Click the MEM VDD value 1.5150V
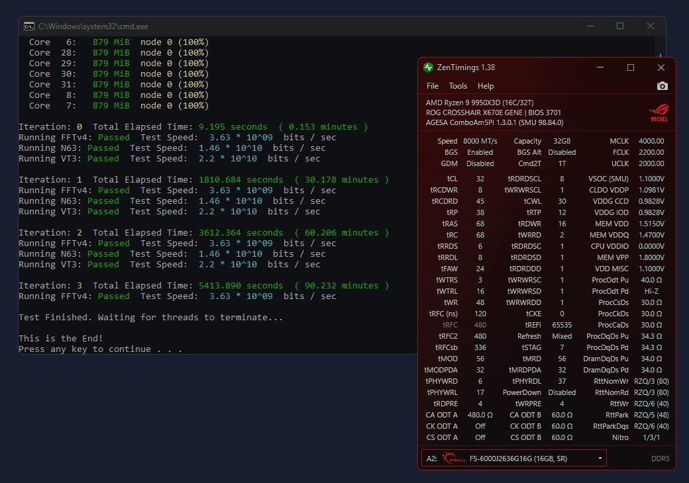The height and width of the screenshot is (483, 689). click(x=651, y=224)
